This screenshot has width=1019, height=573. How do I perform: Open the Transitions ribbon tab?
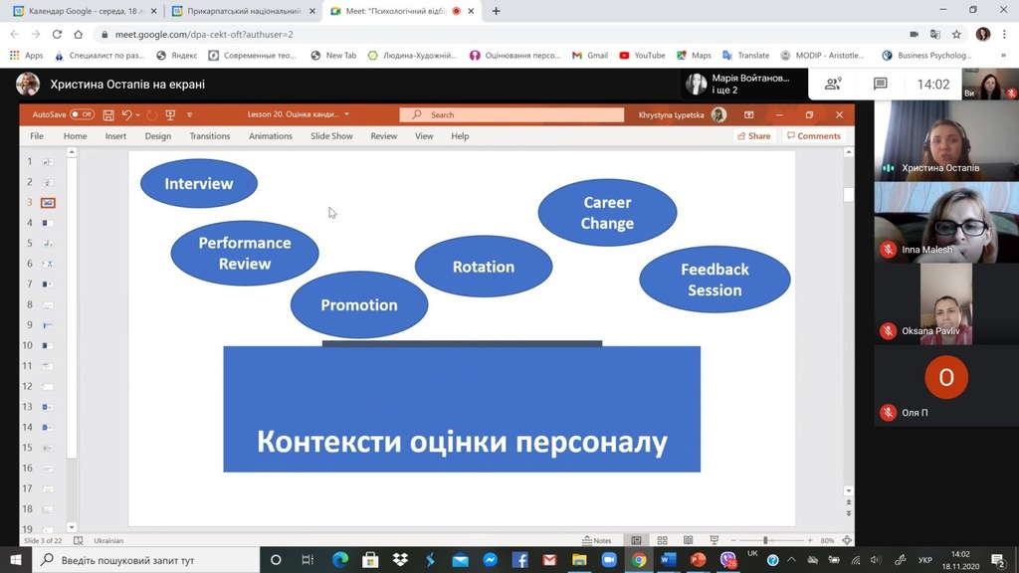point(209,136)
